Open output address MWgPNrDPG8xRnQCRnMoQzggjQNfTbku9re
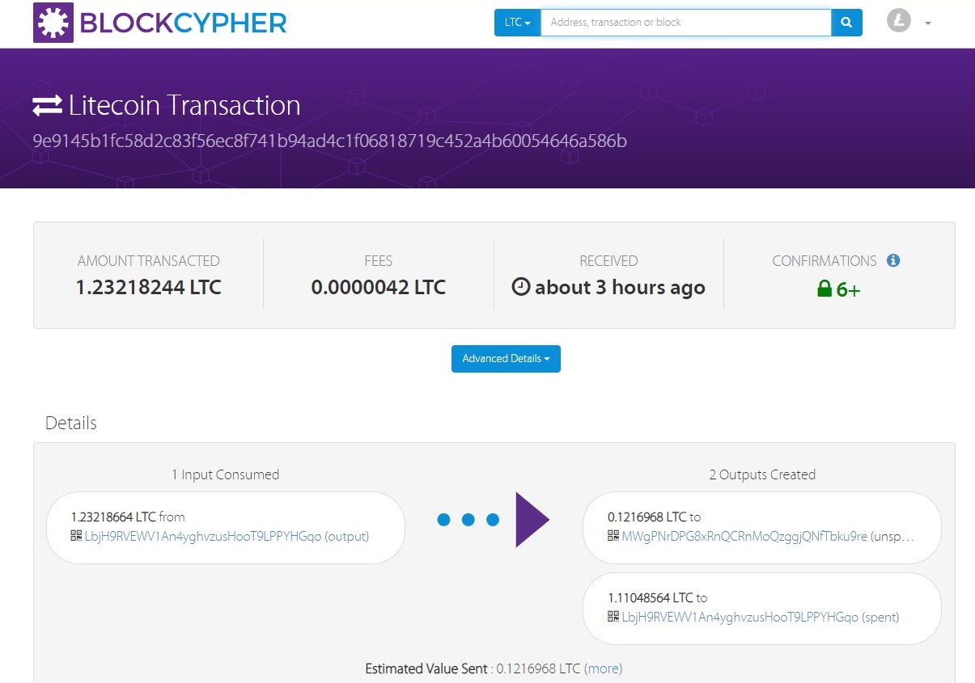The height and width of the screenshot is (683, 975). point(744,536)
